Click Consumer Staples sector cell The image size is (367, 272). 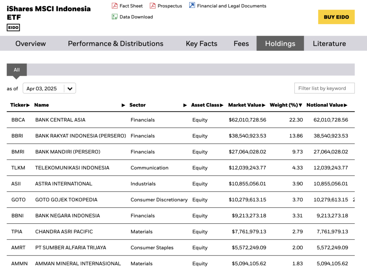pos(152,248)
